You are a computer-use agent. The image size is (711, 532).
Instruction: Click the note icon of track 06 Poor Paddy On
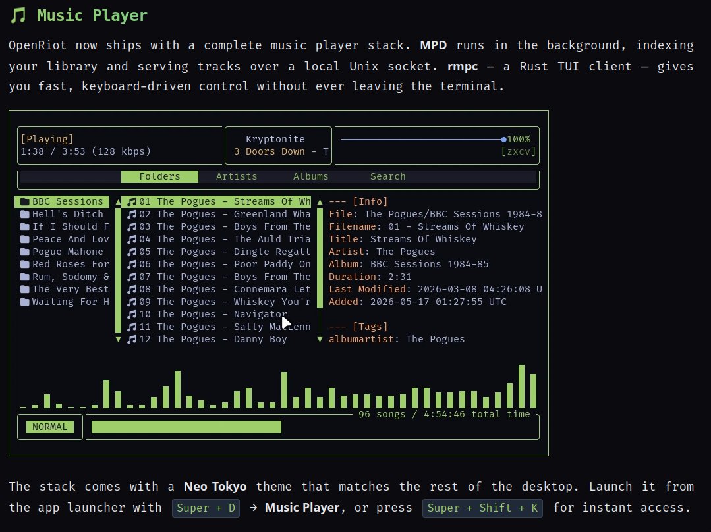click(x=132, y=264)
